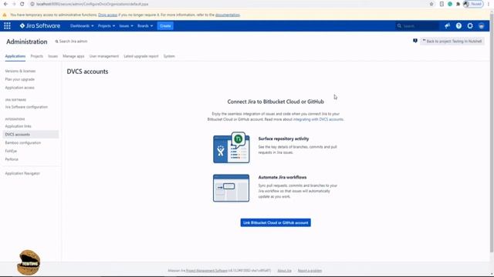Click the browser address bar URL
Viewport: 494px width, 277px height.
point(92,4)
